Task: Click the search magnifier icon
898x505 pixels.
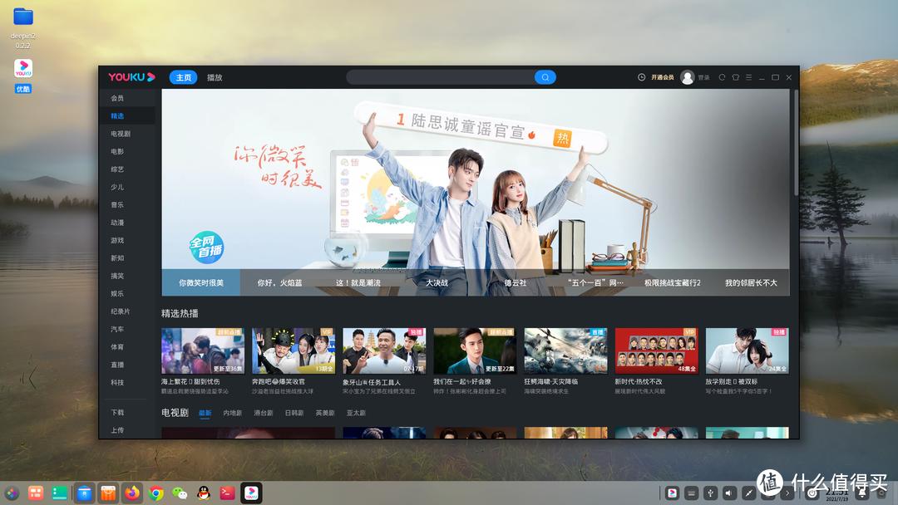Action: 545,76
